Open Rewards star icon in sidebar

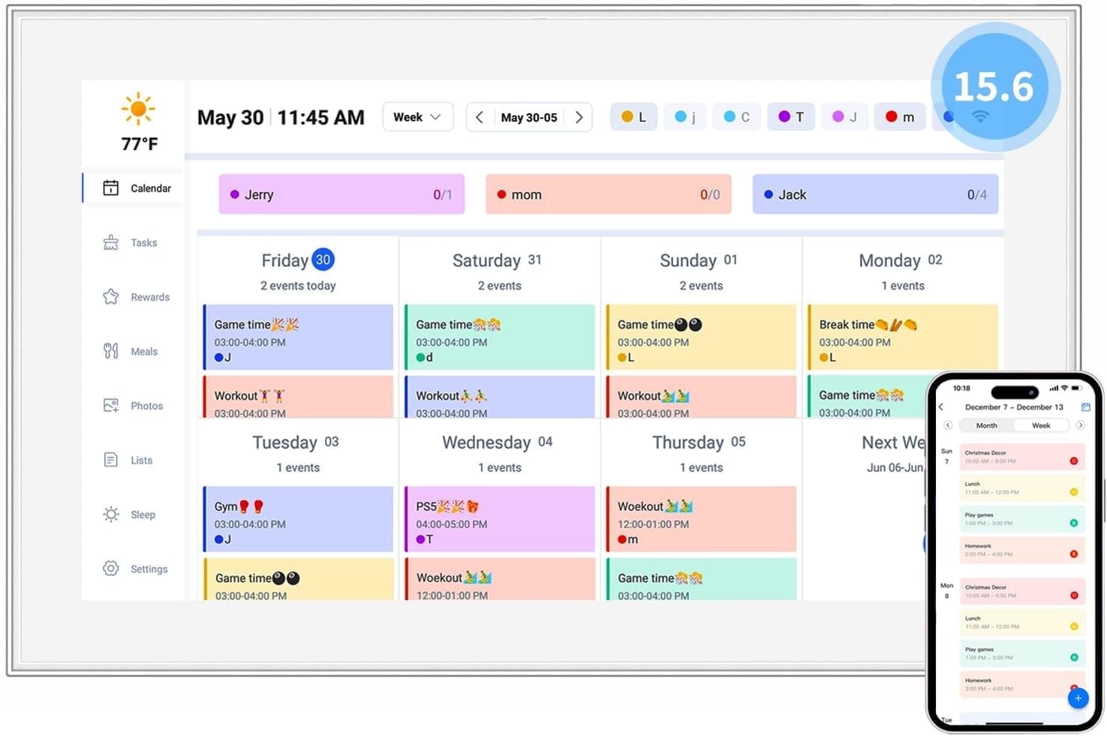111,297
